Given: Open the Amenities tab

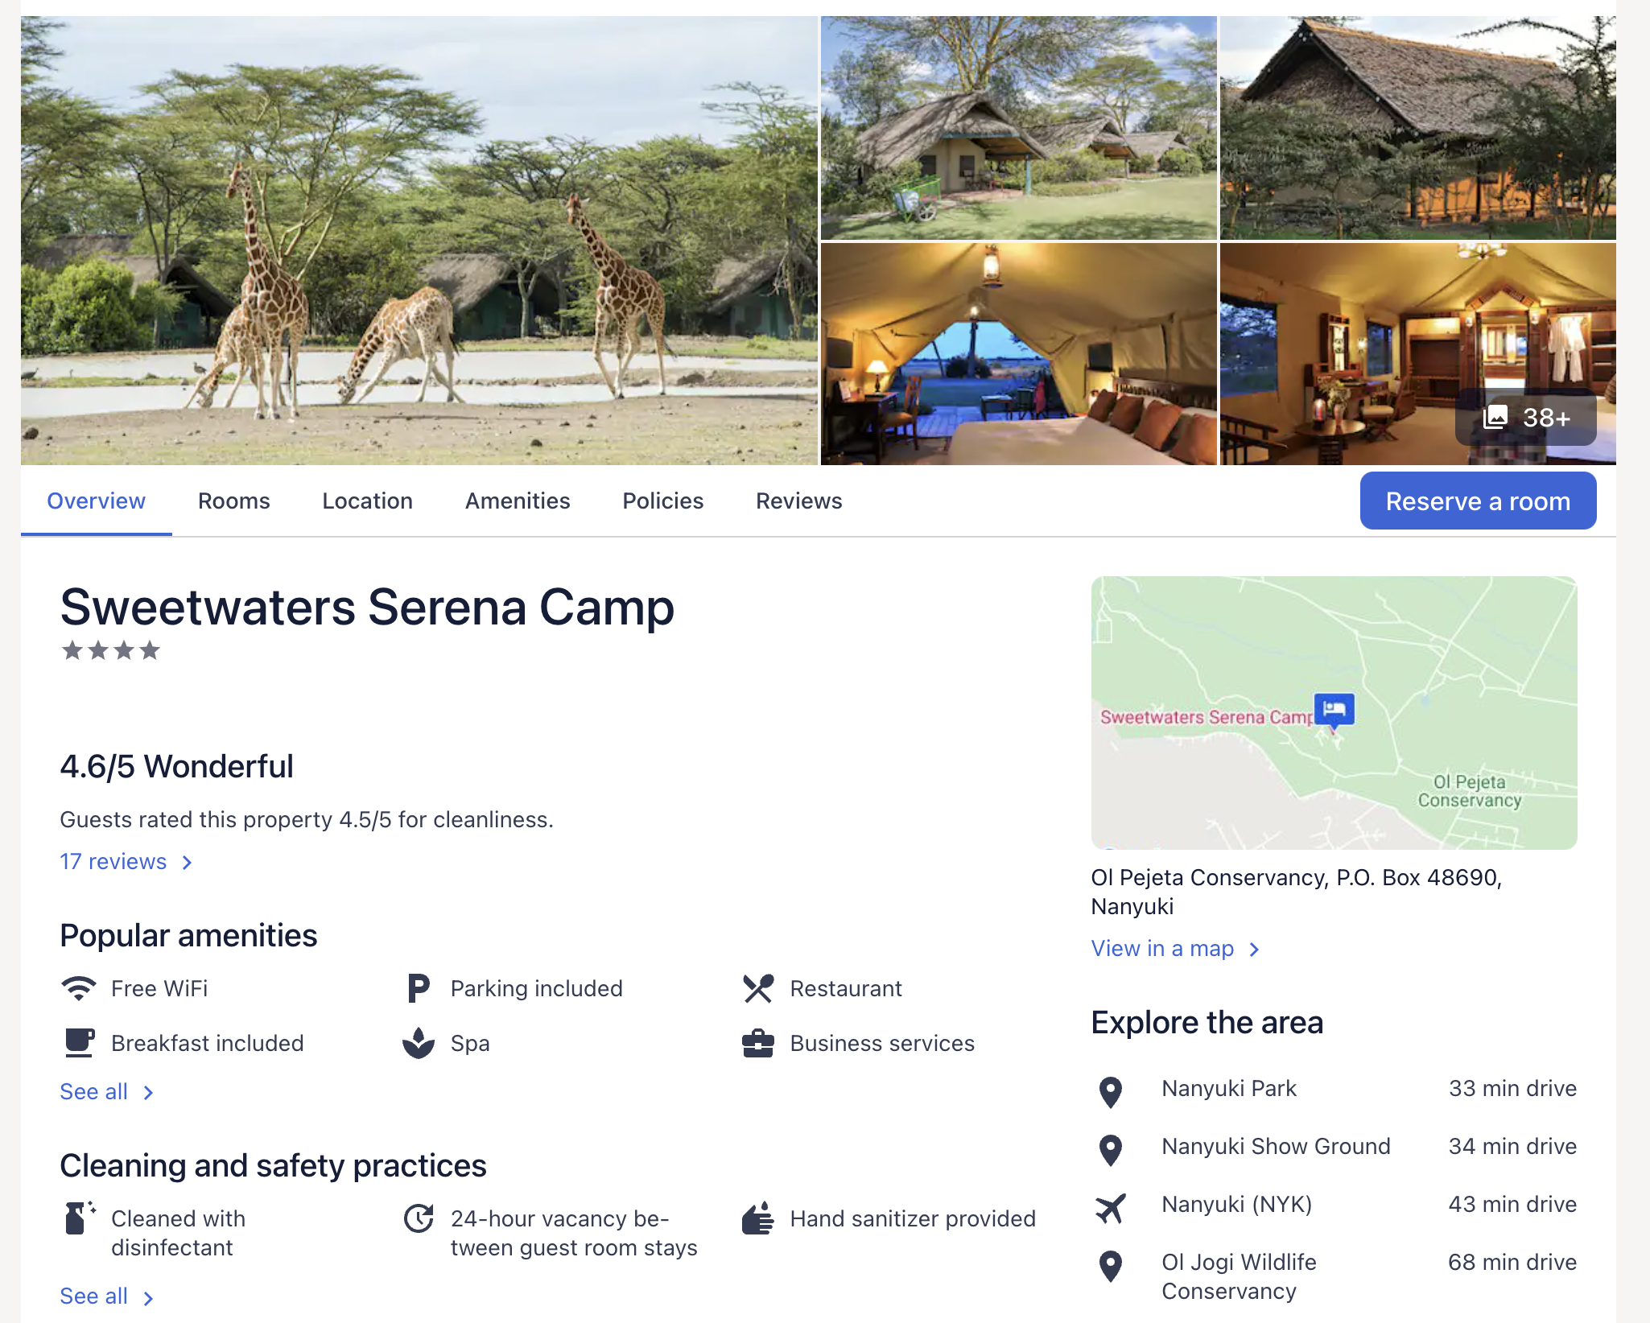Looking at the screenshot, I should click(518, 501).
